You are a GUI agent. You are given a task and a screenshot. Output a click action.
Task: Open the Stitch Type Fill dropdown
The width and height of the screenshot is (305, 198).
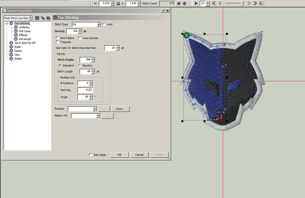(x=99, y=24)
